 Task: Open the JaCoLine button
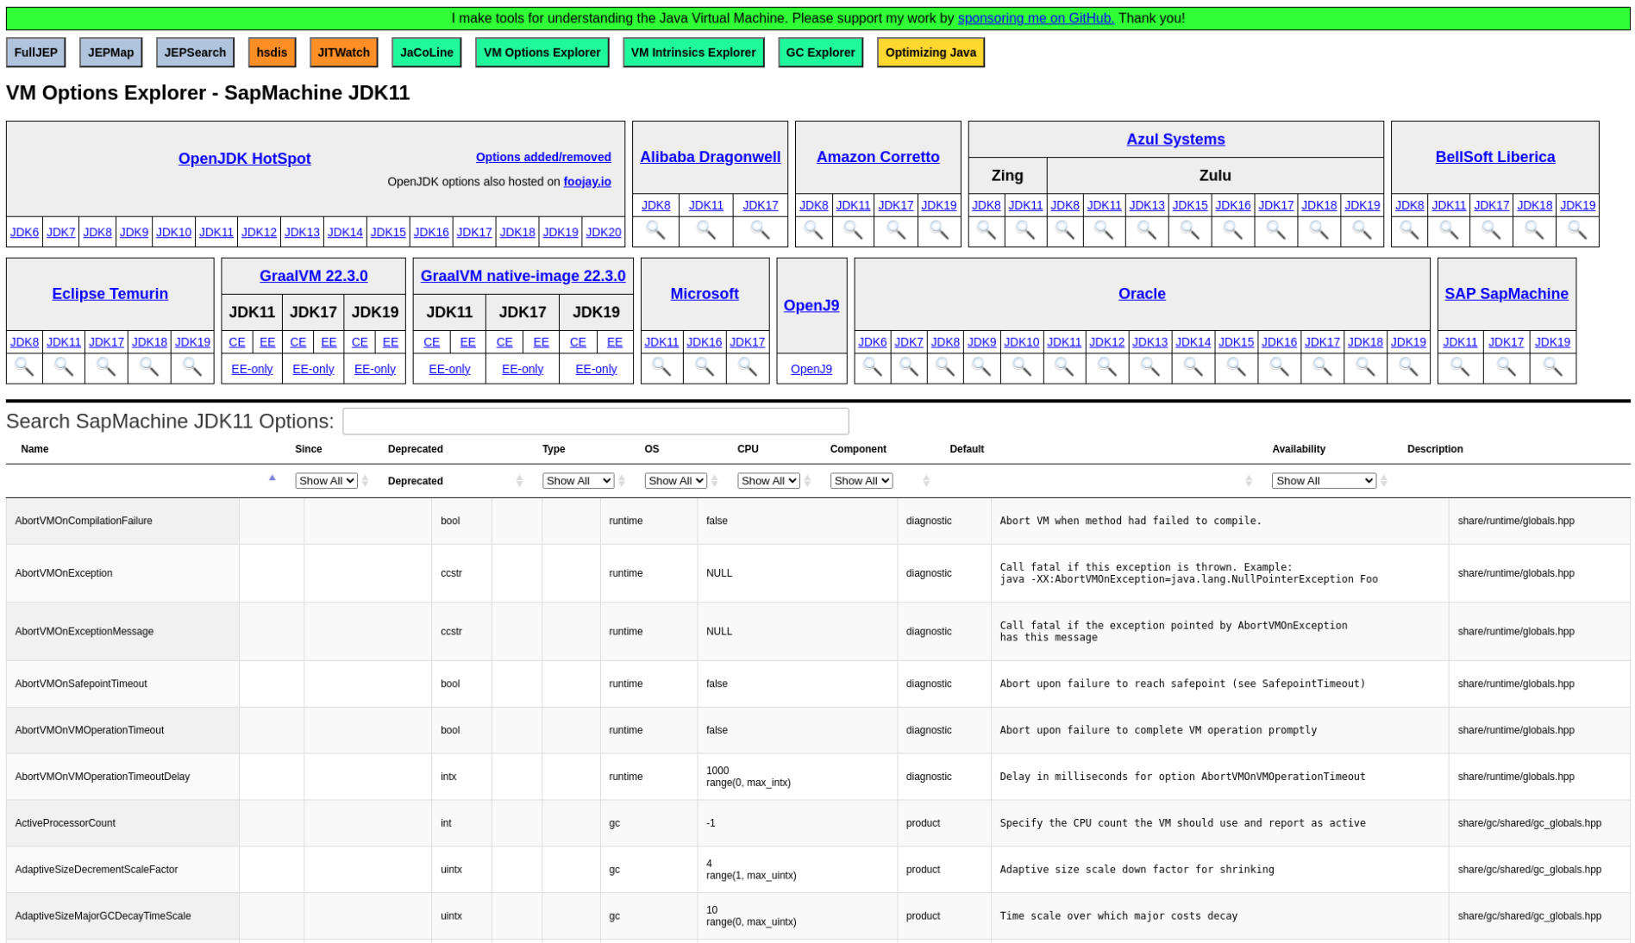coord(427,53)
